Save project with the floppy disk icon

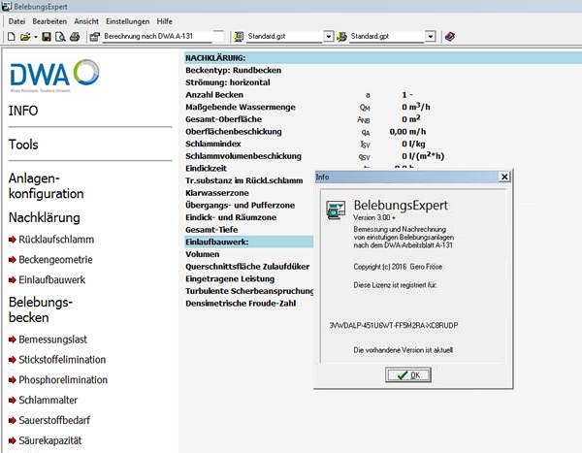click(47, 37)
